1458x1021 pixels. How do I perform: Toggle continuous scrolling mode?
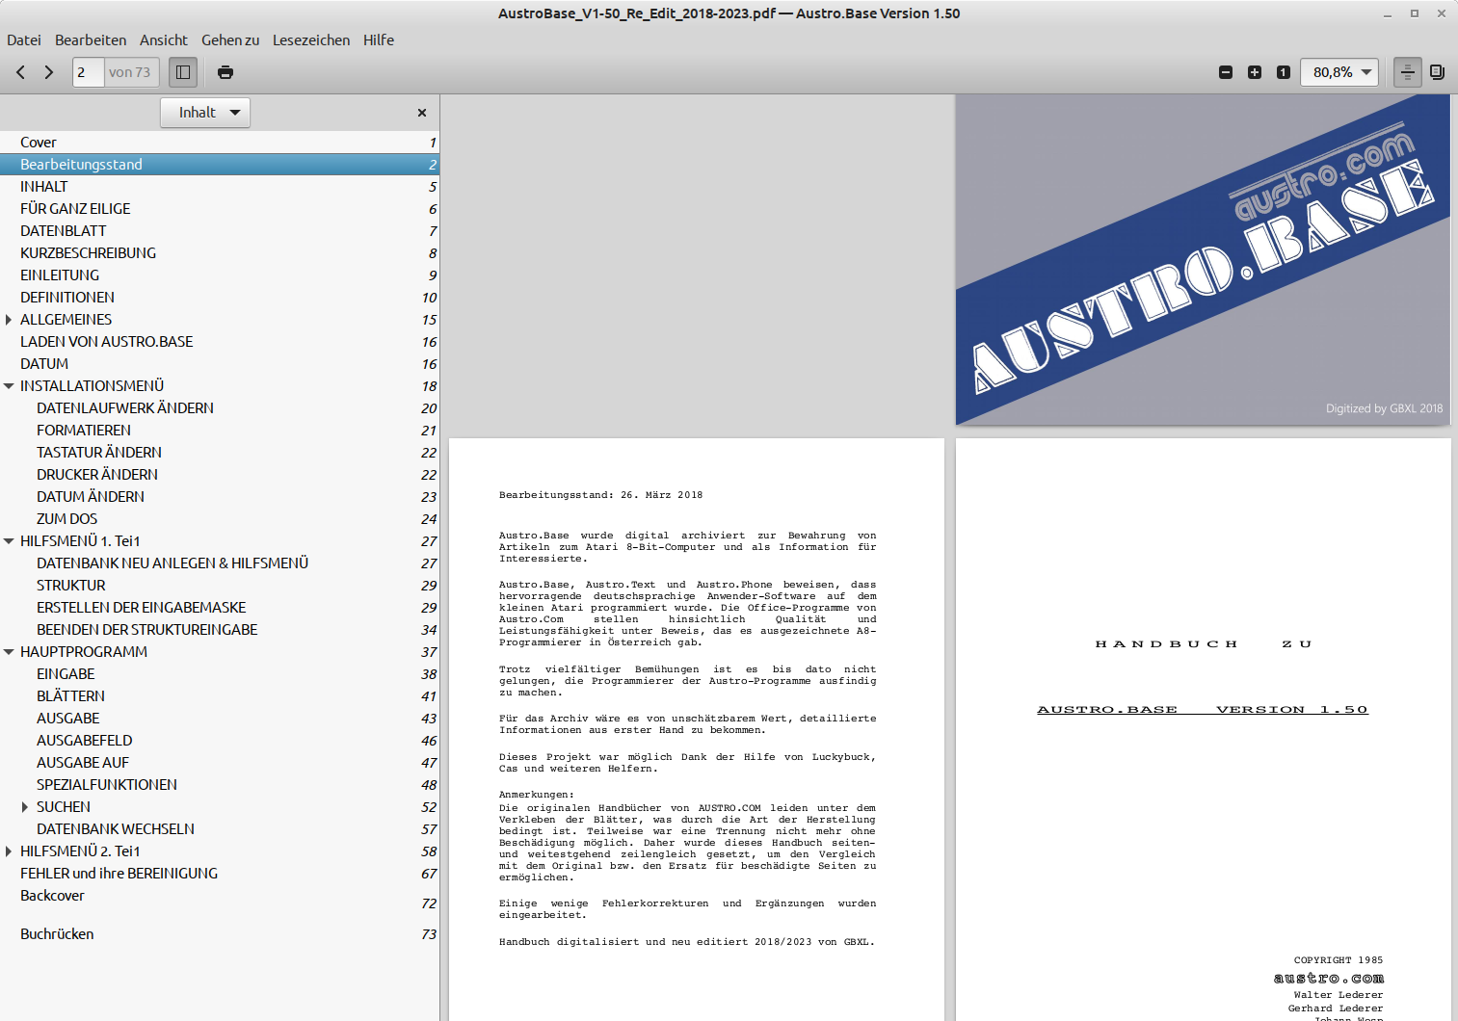(1408, 72)
